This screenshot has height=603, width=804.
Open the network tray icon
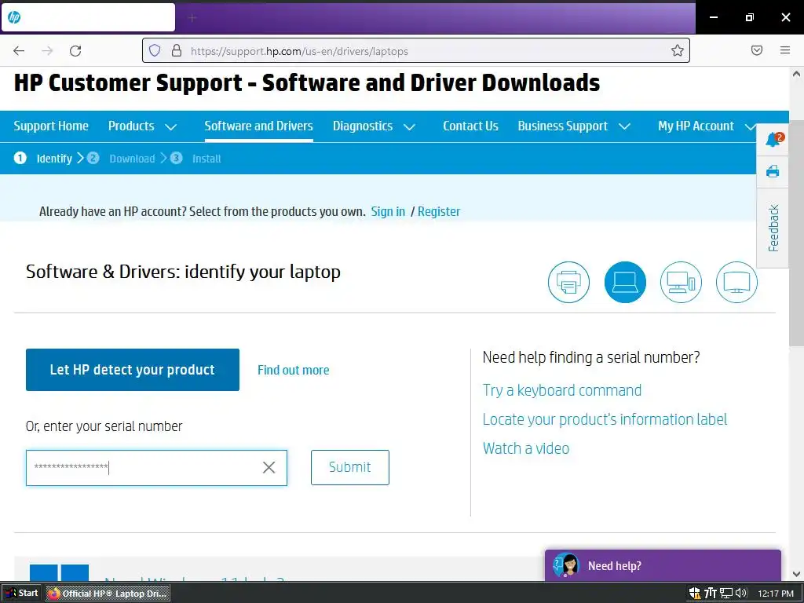726,594
